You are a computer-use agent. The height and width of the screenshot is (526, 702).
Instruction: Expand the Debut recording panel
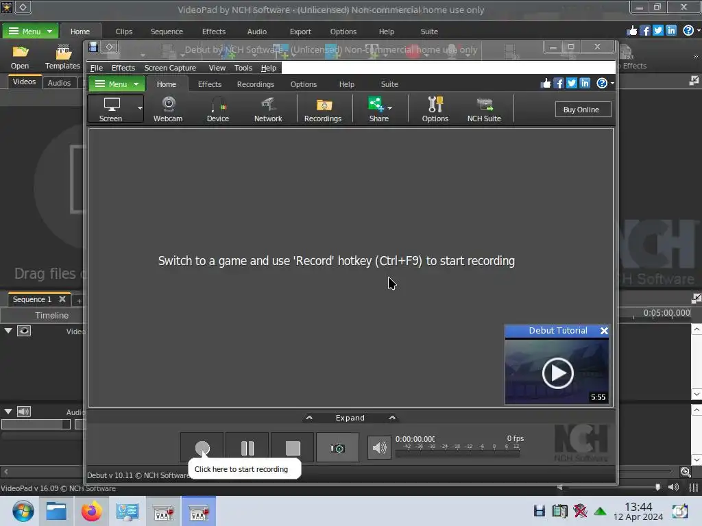350,418
